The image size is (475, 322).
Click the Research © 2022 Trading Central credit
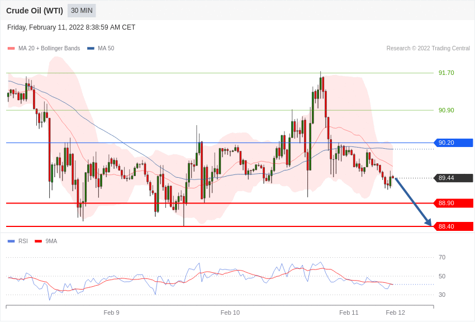428,48
